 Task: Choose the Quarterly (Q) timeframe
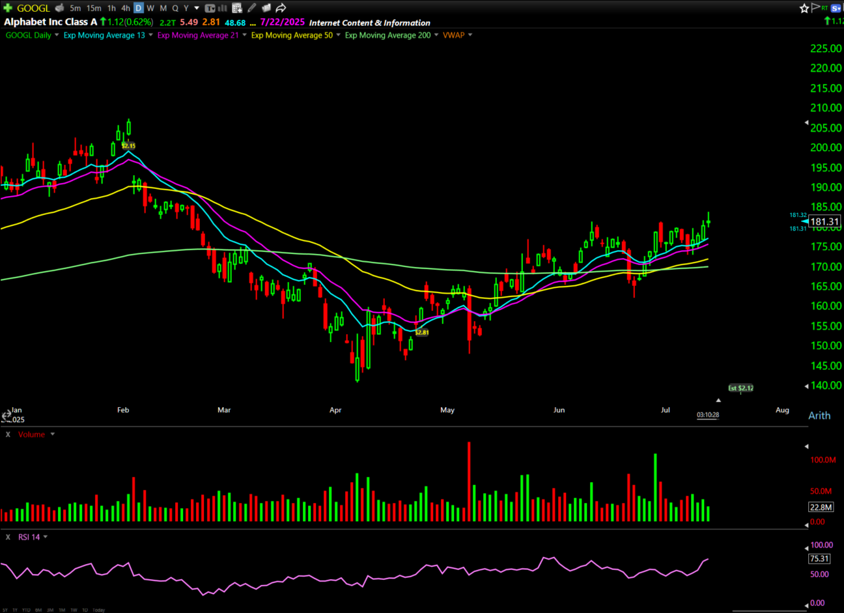pos(175,8)
